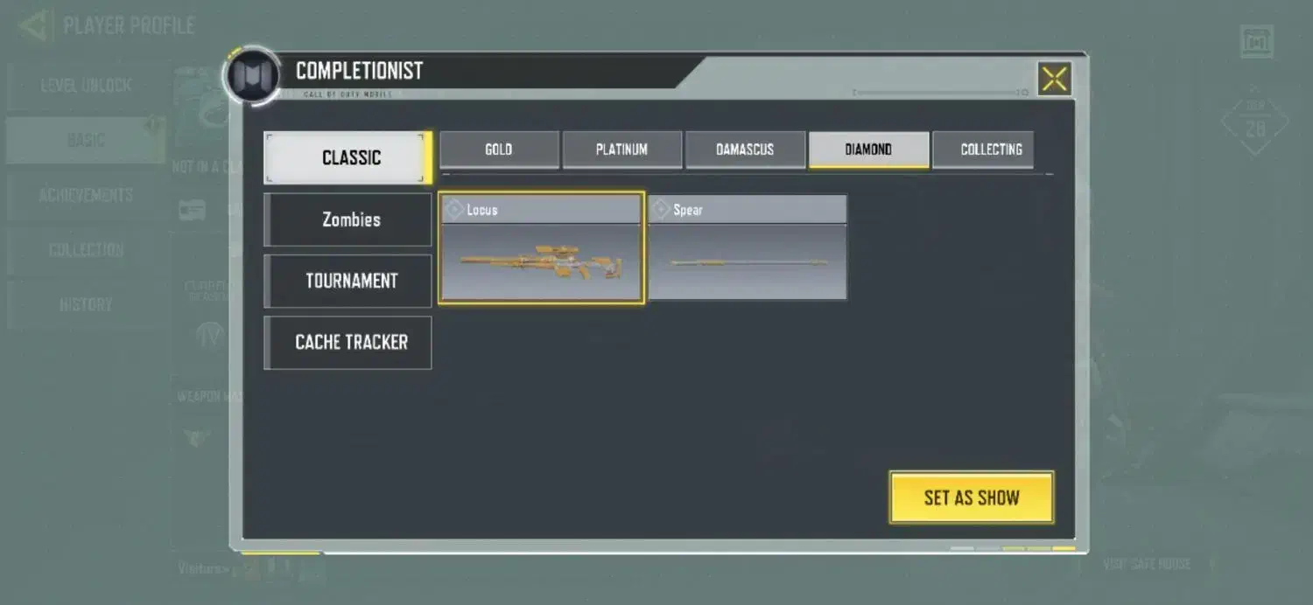Open the Collecting tab
Viewport: 1313px width, 605px height.
(984, 150)
